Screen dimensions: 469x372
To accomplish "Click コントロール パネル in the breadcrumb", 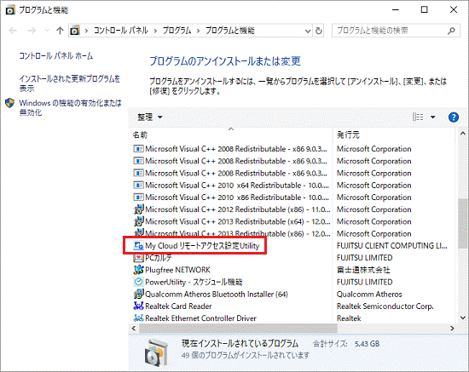I will tap(121, 31).
